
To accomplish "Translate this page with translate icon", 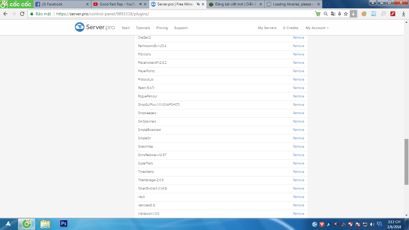I will (x=333, y=14).
